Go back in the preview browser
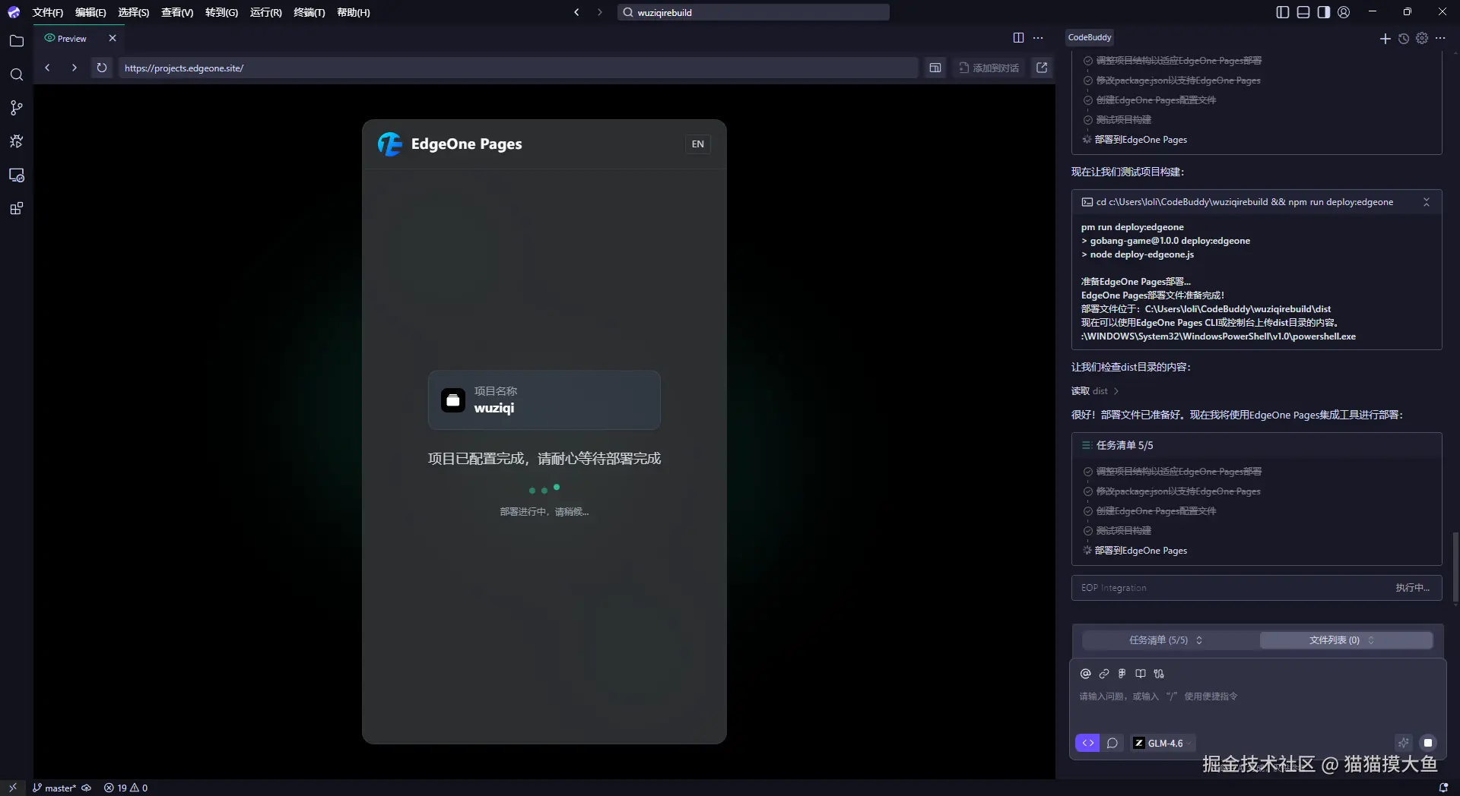The width and height of the screenshot is (1460, 796). [47, 68]
